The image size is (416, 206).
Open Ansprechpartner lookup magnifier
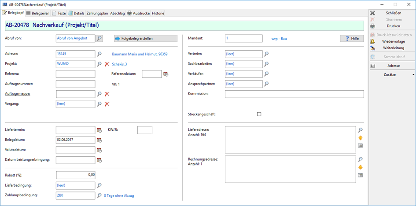tap(266, 84)
